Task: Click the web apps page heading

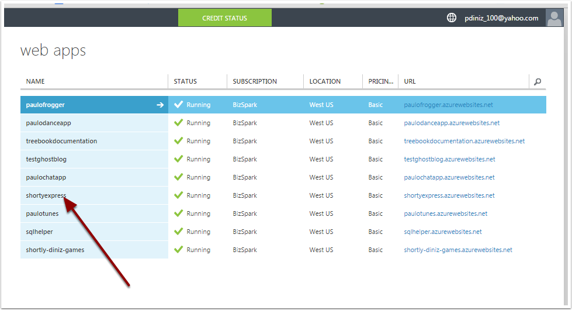Action: tap(53, 51)
